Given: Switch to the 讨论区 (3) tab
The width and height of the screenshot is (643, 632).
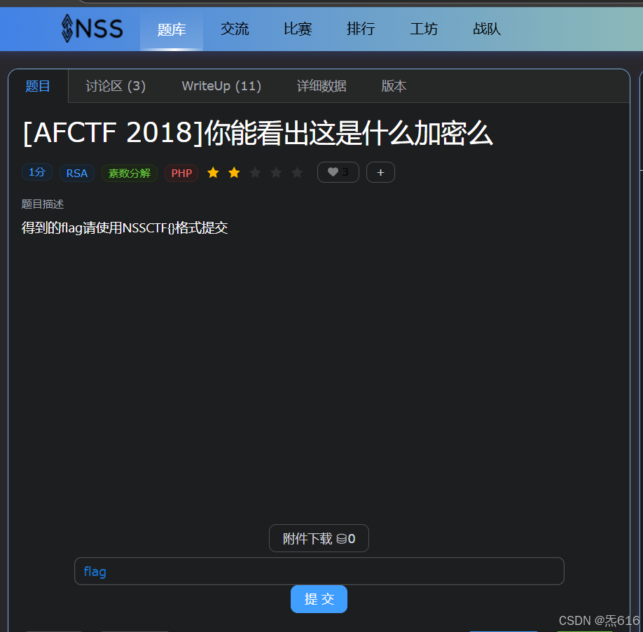Looking at the screenshot, I should 115,85.
